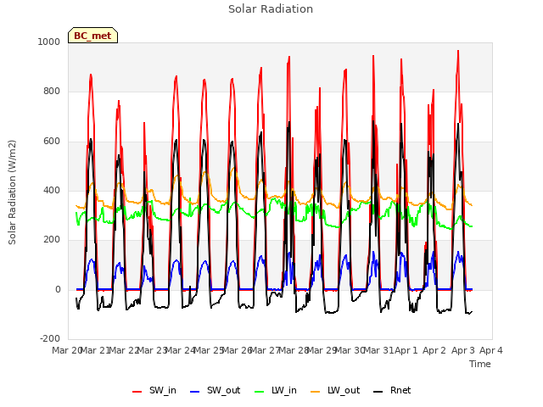The height and width of the screenshot is (407, 543).
Task: Click the blue SW_out legend swatch
Action: pos(195,392)
